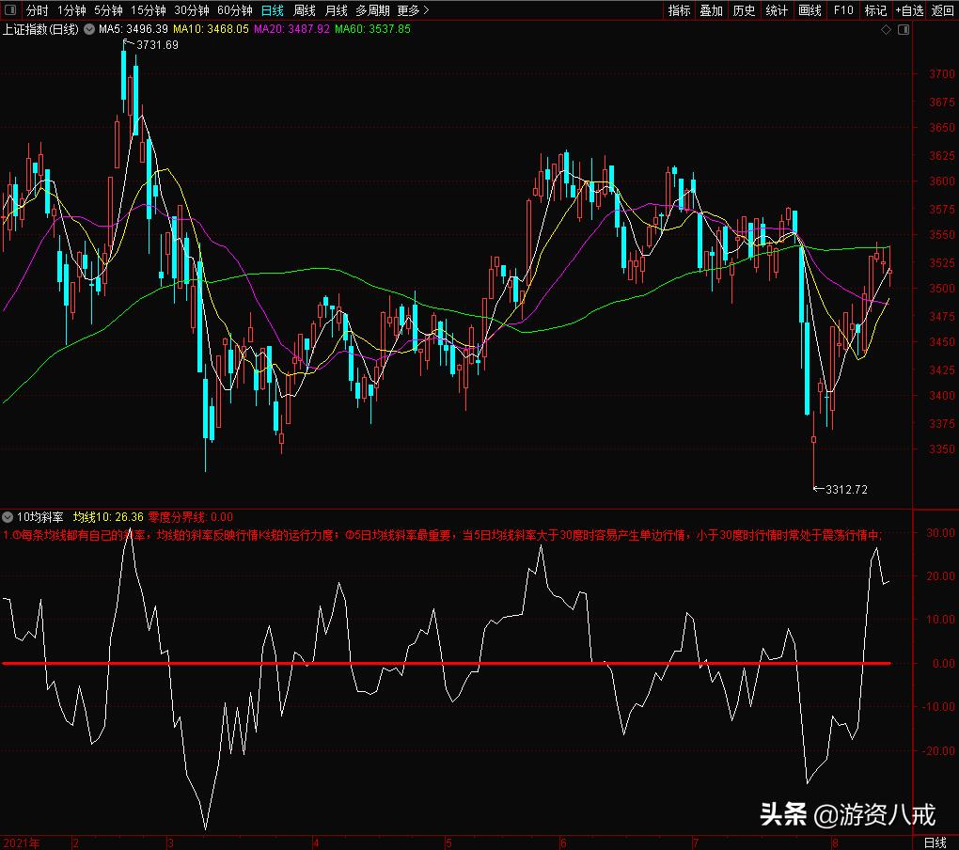
Task: Click the 上证指数(日线) title
Action: 40,29
